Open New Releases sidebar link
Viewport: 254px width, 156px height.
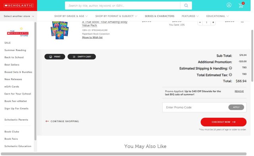tap(13, 79)
